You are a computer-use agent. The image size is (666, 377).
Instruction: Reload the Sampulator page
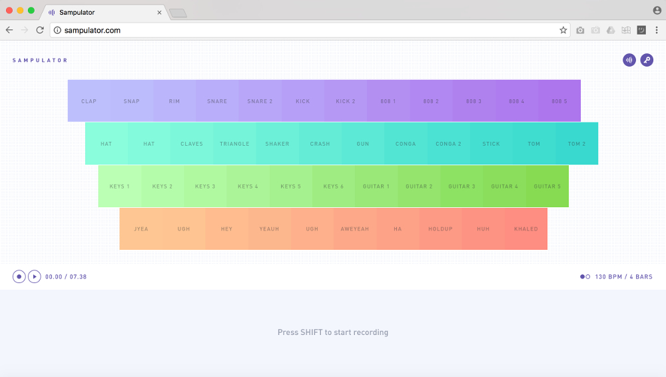(x=40, y=30)
